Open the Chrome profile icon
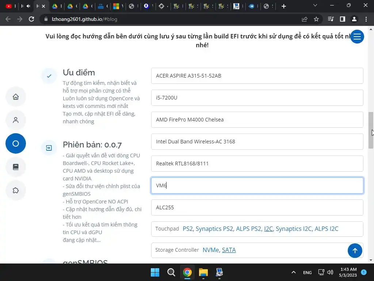 354,19
